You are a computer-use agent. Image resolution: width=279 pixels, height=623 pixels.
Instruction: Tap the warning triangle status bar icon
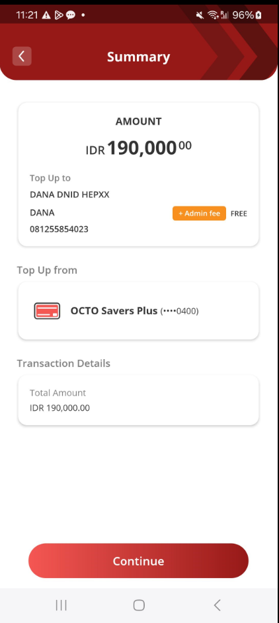tap(46, 15)
